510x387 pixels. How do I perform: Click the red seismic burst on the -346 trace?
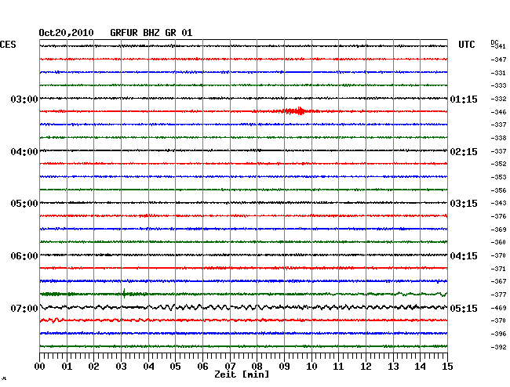pos(294,111)
